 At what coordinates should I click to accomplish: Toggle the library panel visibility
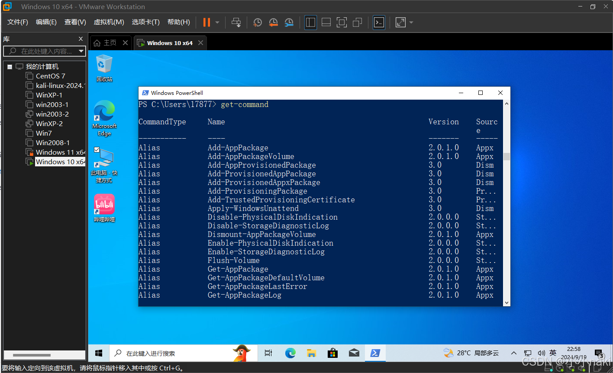310,22
